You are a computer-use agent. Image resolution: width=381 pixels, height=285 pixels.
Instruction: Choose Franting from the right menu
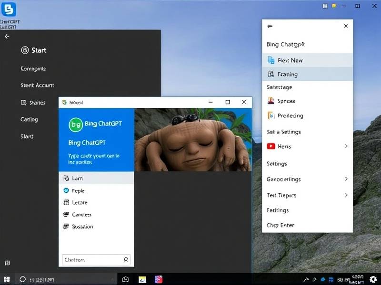click(x=287, y=74)
